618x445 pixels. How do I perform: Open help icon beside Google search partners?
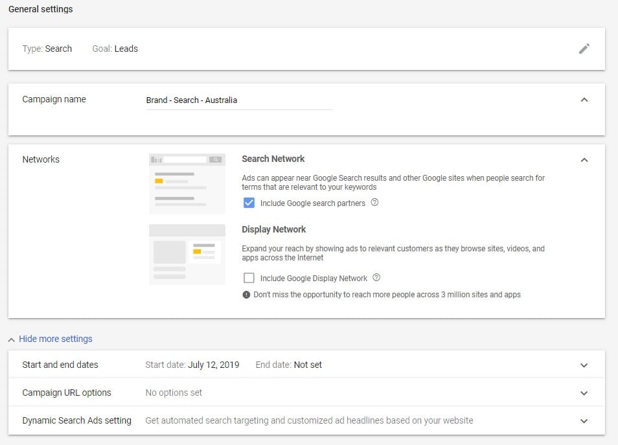click(x=375, y=203)
